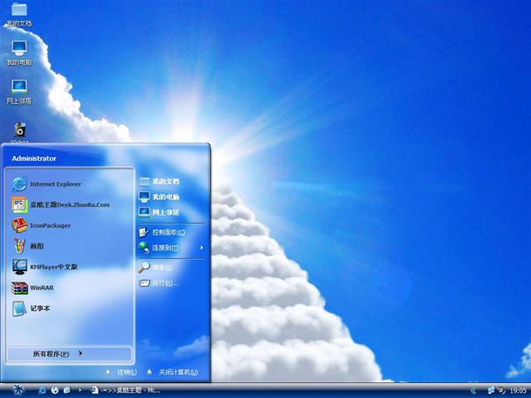Click the Start button on the taskbar
The width and height of the screenshot is (531, 398).
coord(17,391)
